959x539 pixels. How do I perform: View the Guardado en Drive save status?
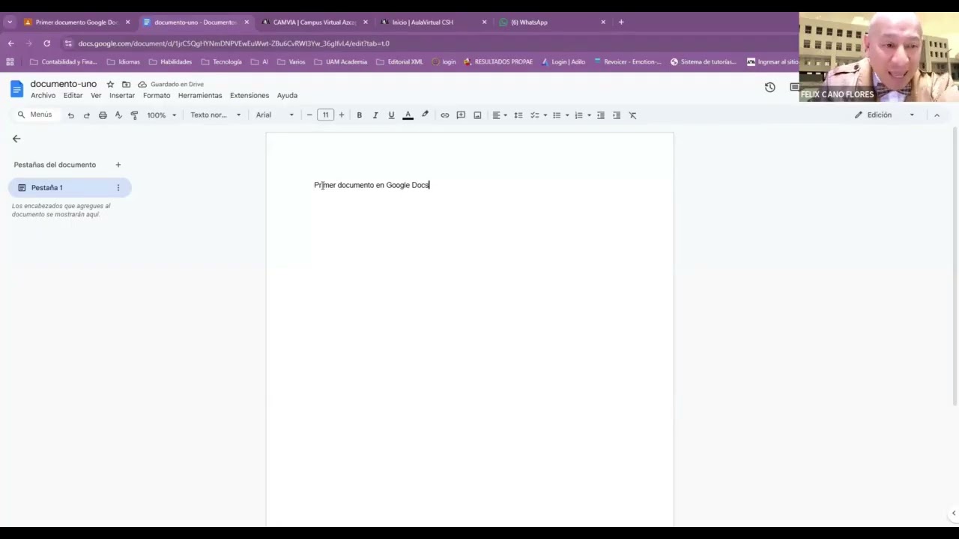tap(171, 85)
